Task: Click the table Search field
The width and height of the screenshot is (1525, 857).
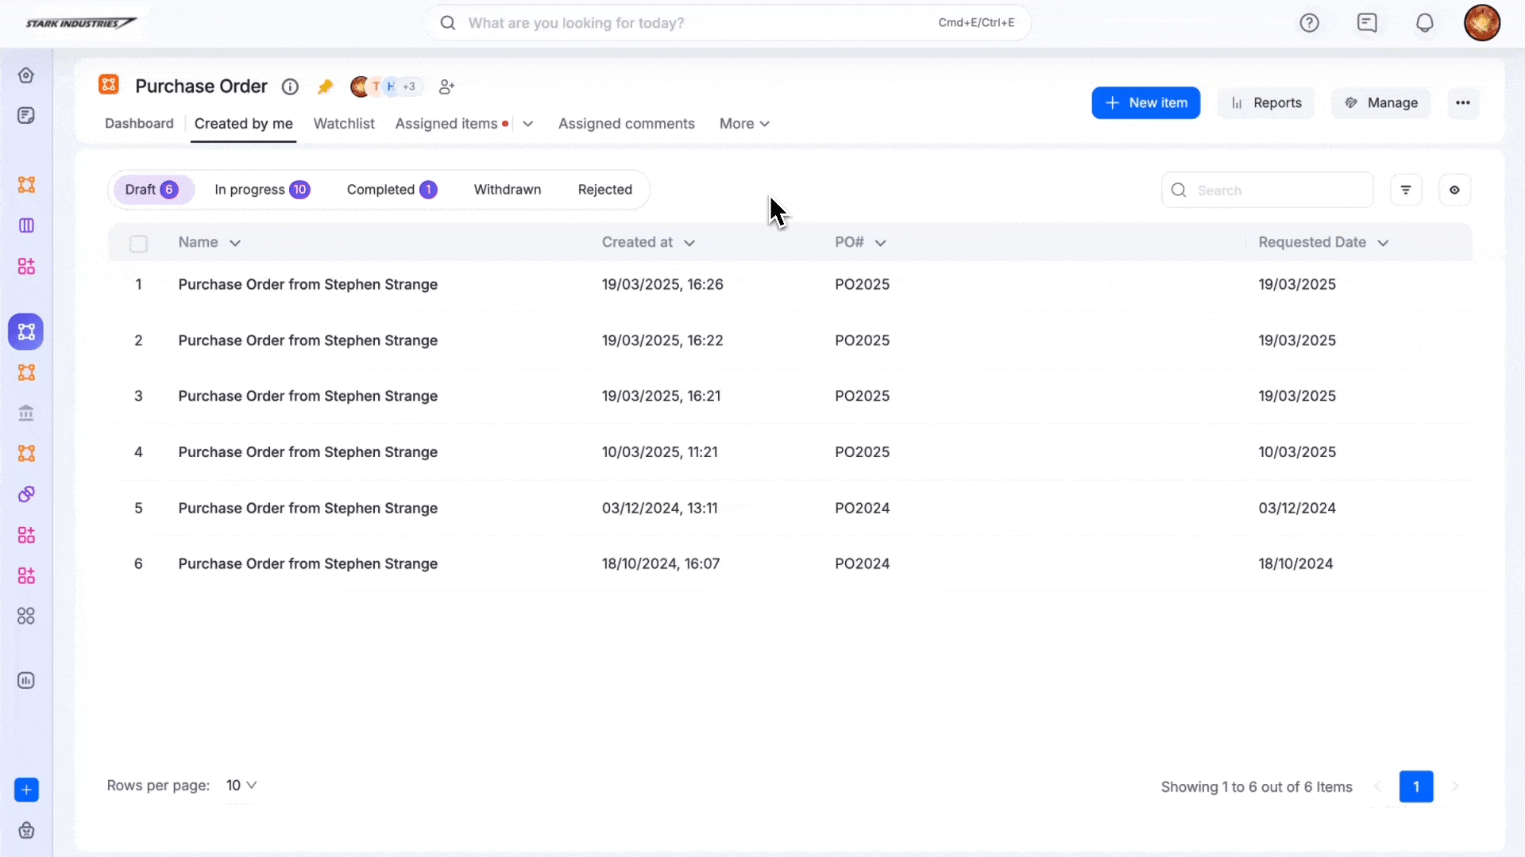Action: click(x=1267, y=190)
